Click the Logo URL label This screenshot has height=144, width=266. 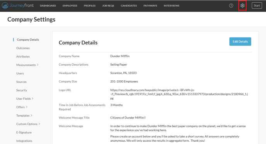pyautogui.click(x=65, y=90)
